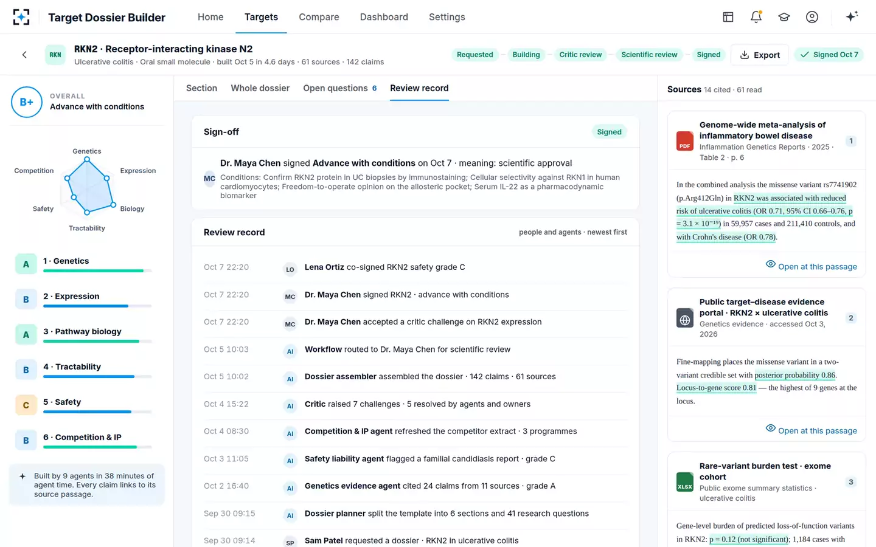The height and width of the screenshot is (547, 876).
Task: Click the PDF icon for genome-wide meta-analysis
Action: click(x=685, y=141)
